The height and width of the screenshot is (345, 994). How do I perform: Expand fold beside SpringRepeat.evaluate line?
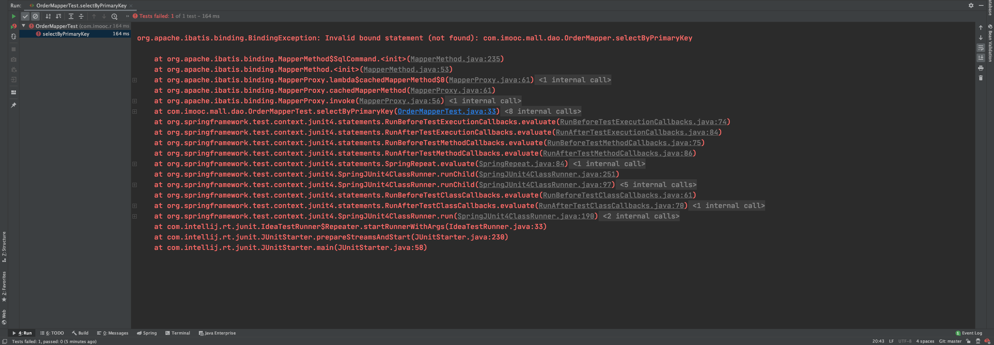pos(134,164)
